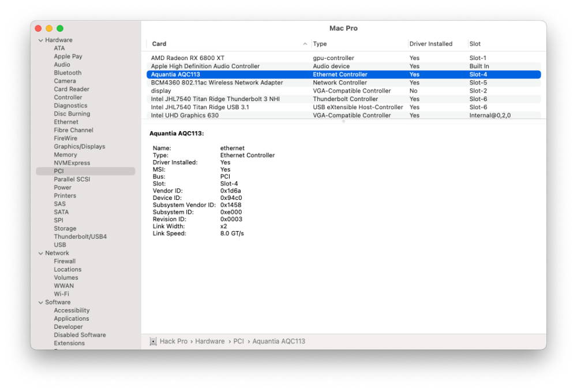Click the computer icon in path bar

pos(153,341)
